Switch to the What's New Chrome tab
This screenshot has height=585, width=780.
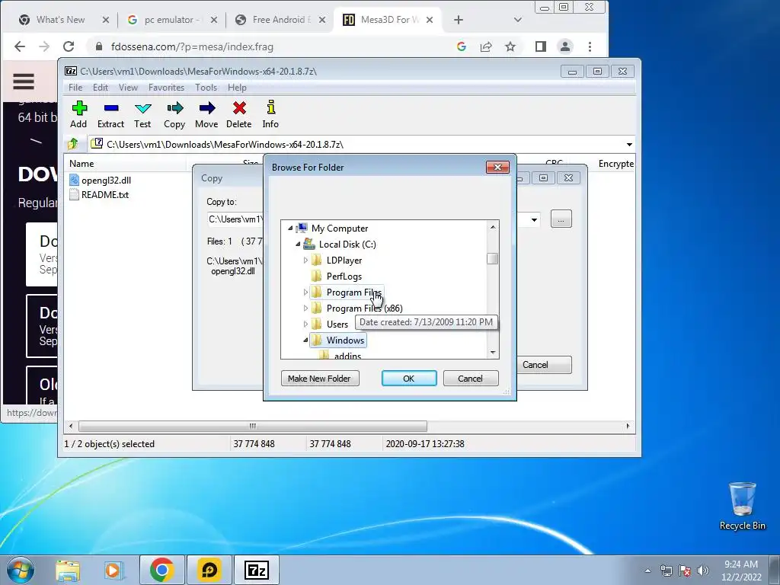(x=61, y=20)
